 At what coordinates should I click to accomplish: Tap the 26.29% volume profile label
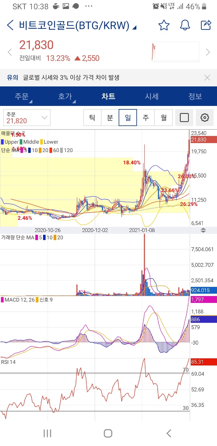pos(189,204)
